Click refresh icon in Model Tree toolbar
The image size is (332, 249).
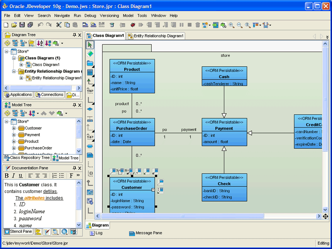pyautogui.click(x=7, y=113)
